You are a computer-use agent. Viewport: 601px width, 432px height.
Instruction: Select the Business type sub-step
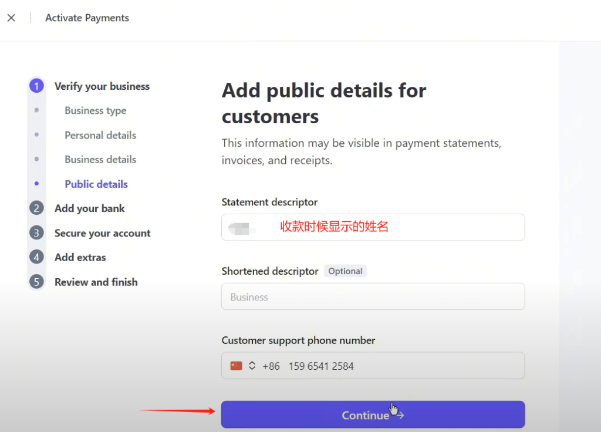point(95,110)
